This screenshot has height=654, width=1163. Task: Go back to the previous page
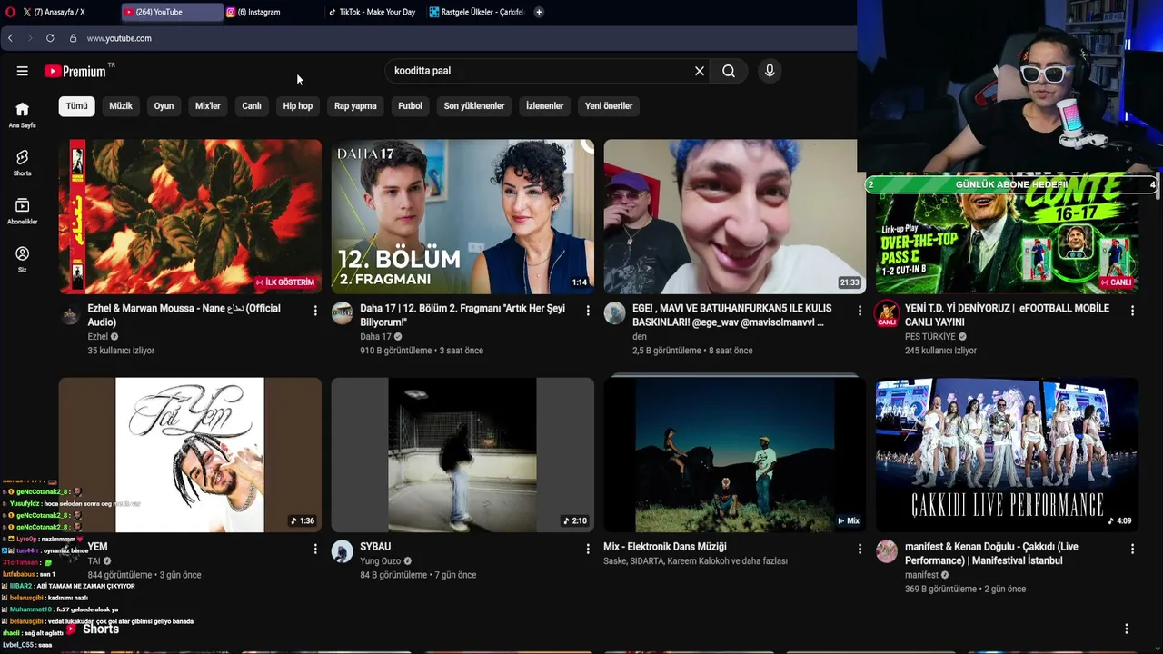pyautogui.click(x=10, y=38)
